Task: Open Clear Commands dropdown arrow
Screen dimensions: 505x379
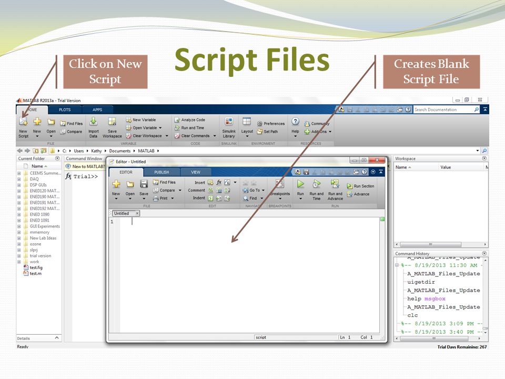Action: 215,136
